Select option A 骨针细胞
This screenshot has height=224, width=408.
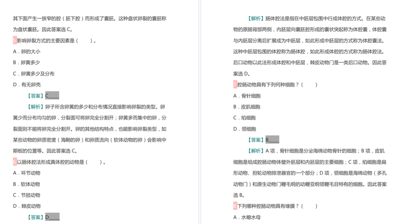247,96
